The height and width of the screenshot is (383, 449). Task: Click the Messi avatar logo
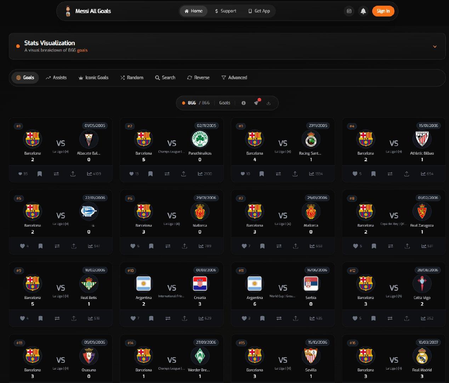68,11
